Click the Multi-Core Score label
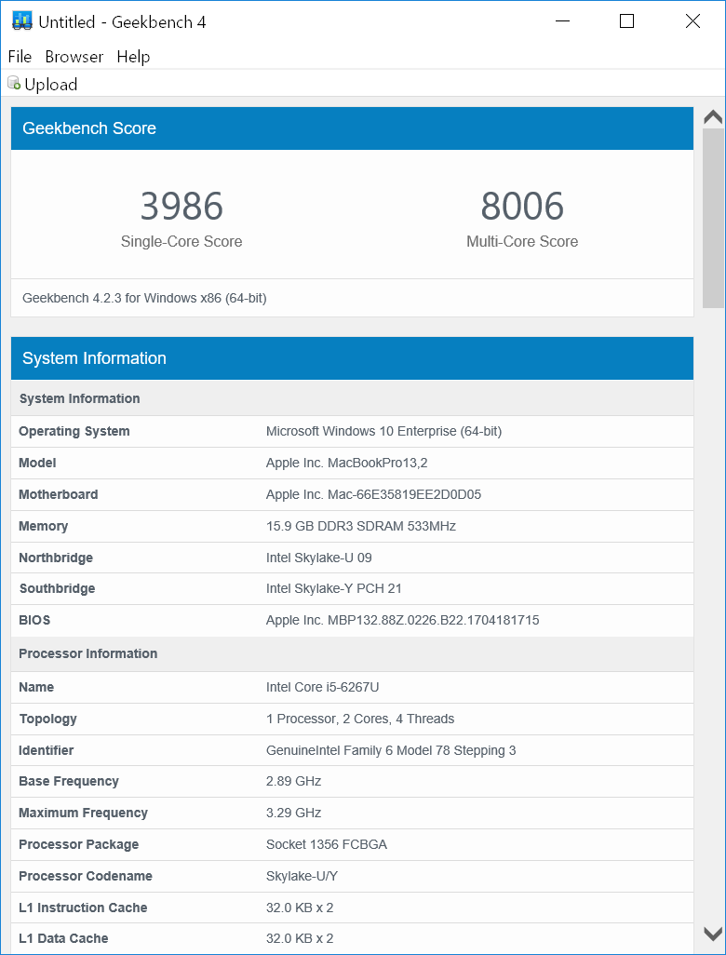Image resolution: width=726 pixels, height=955 pixels. [x=522, y=241]
